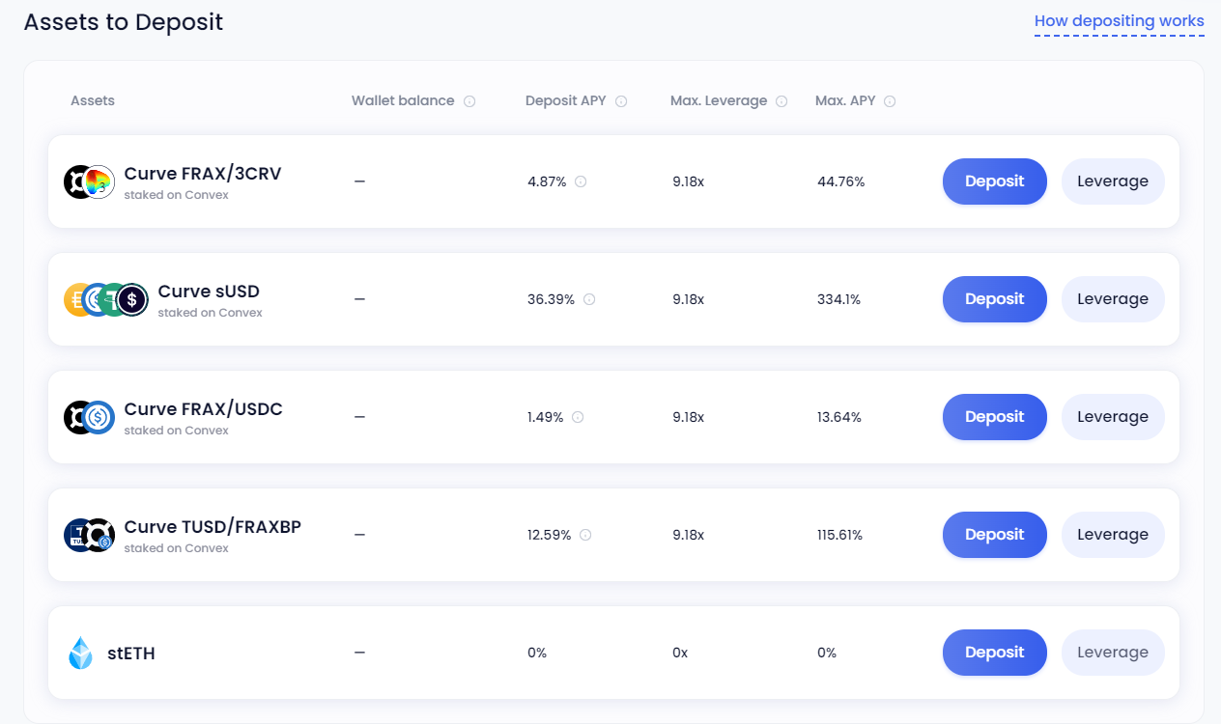Click 9.18x leverage in Curve sUSD row
Screen dimensions: 1221x724
click(x=688, y=299)
